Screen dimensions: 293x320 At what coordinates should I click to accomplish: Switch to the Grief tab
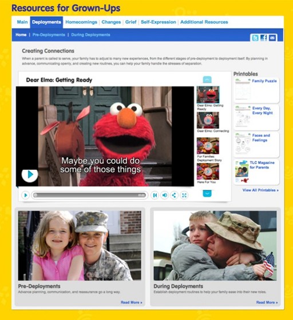click(131, 22)
